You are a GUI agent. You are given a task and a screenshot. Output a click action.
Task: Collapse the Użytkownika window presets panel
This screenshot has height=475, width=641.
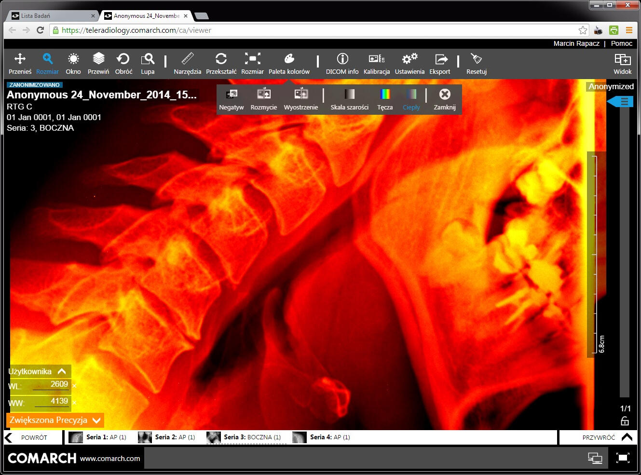coord(62,371)
